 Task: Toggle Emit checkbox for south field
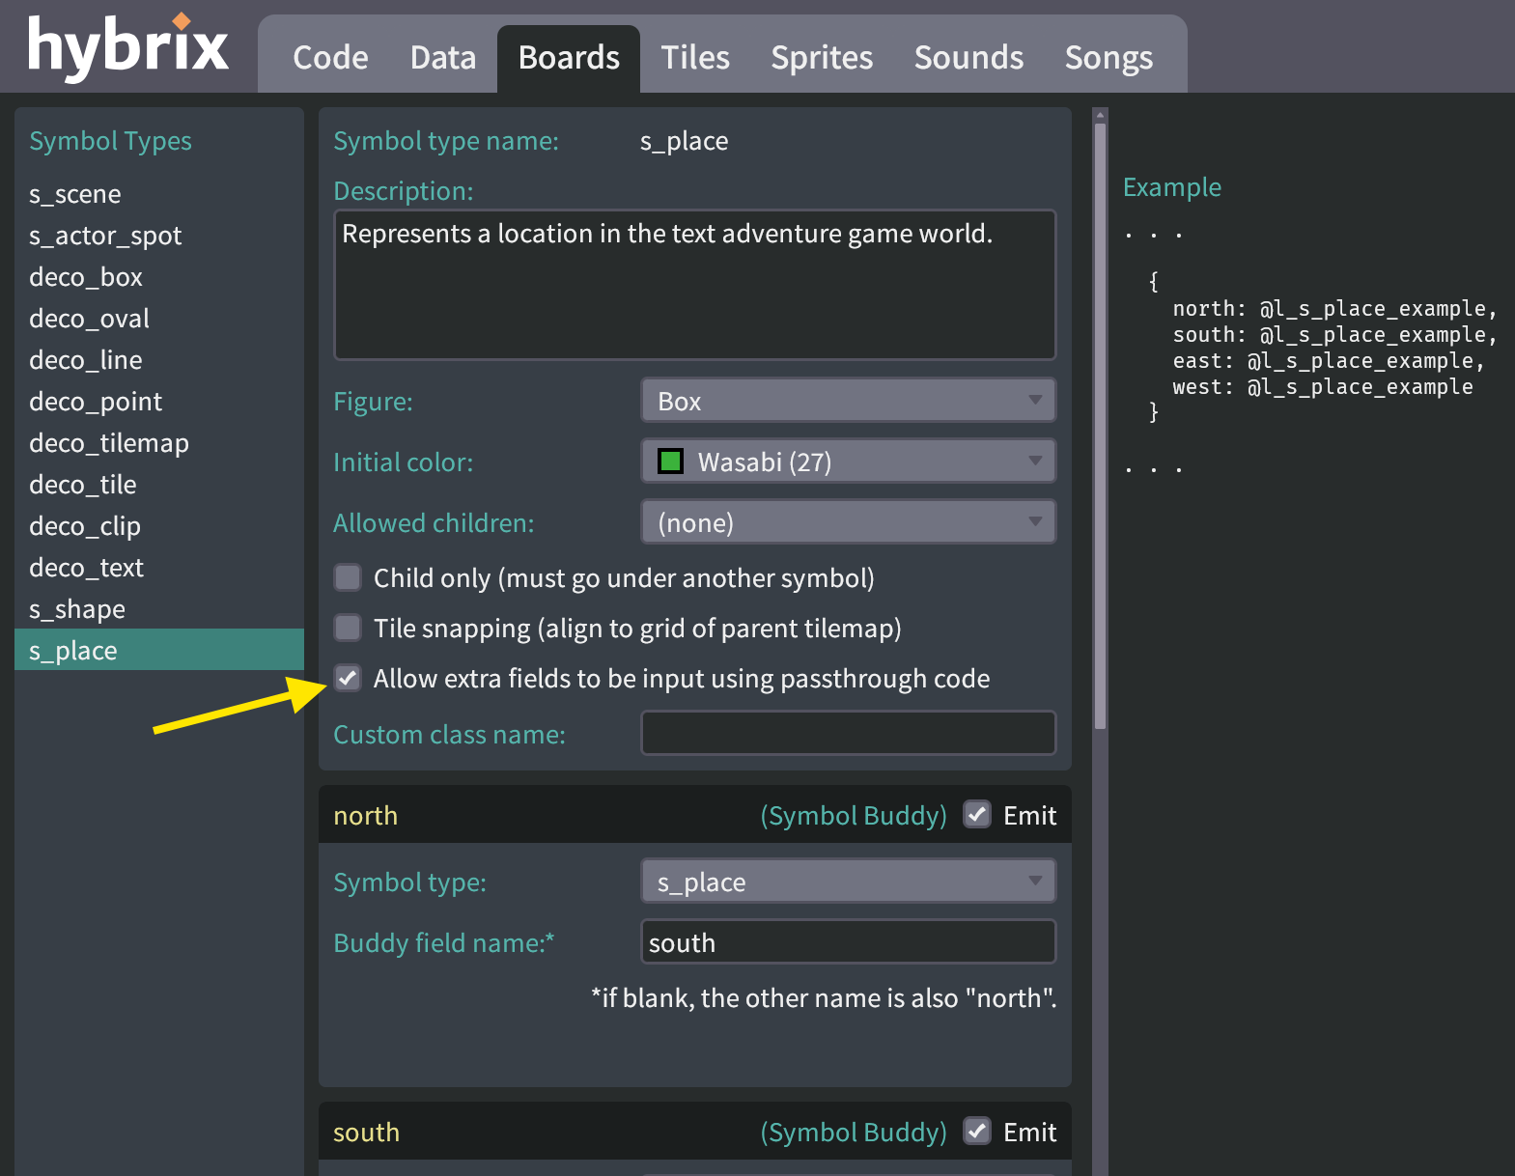977,1132
